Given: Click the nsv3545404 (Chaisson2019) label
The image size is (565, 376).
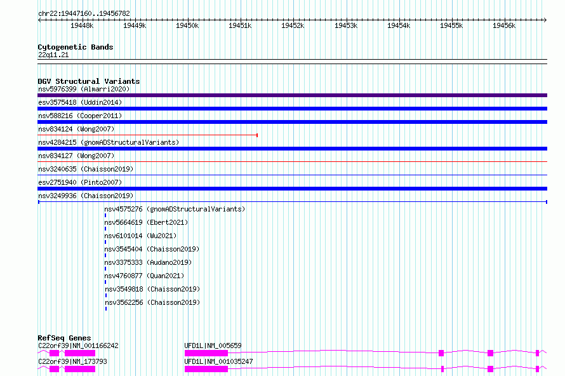Looking at the screenshot, I should (x=152, y=249).
